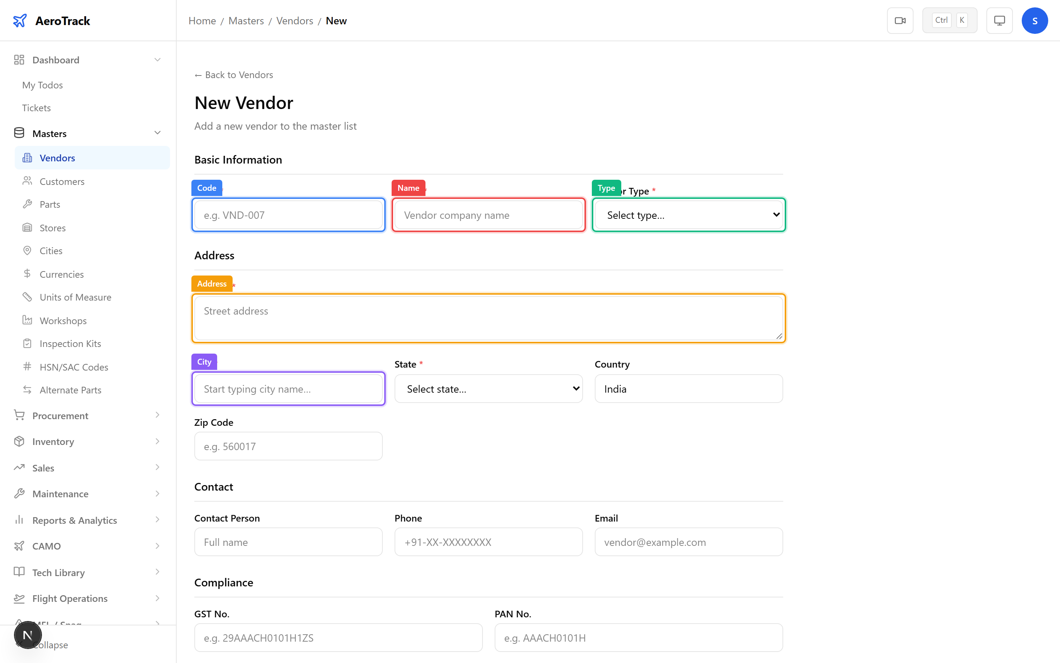Image resolution: width=1060 pixels, height=663 pixels.
Task: Open the Select state dropdown
Action: tap(488, 389)
